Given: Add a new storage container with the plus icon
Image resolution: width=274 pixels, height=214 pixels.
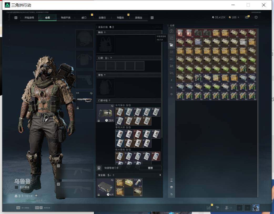Looking at the screenshot, I should [x=171, y=80].
